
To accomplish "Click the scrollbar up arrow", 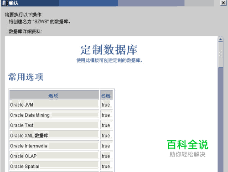I will click(x=220, y=39).
